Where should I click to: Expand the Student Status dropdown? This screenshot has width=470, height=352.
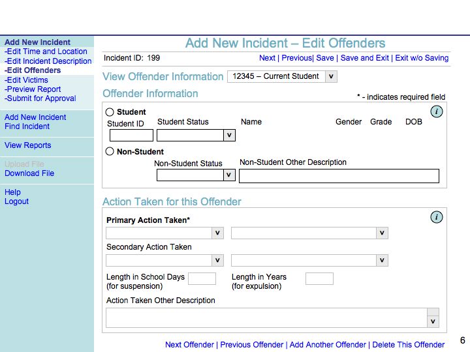click(196, 136)
